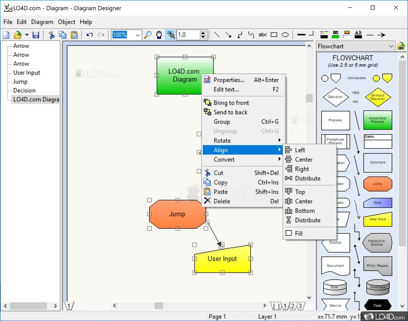Screen dimensions: 408x321
Task: Switch to page tab 3
Action: click(300, 306)
